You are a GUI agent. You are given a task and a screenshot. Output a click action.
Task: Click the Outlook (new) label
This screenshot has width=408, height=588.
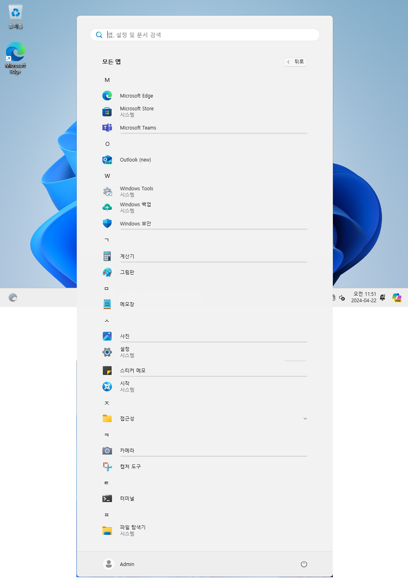(x=136, y=160)
